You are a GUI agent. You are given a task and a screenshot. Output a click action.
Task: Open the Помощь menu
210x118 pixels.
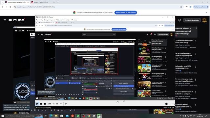click(74, 20)
